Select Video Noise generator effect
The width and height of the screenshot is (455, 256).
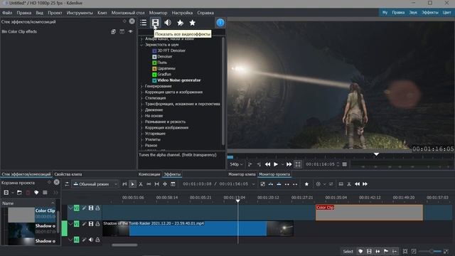coord(178,80)
